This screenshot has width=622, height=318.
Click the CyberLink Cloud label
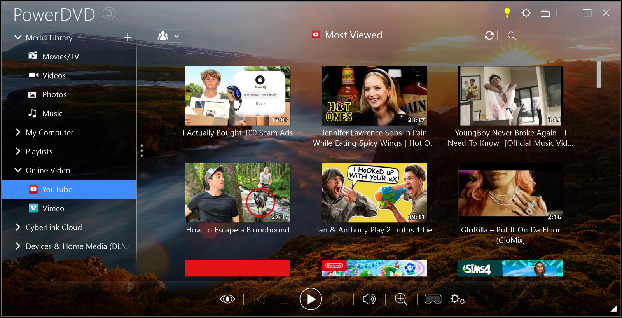click(x=54, y=227)
